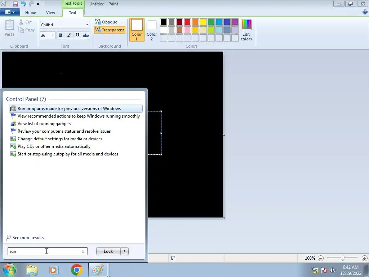
Task: Open Edit colors dialog
Action: 246,30
